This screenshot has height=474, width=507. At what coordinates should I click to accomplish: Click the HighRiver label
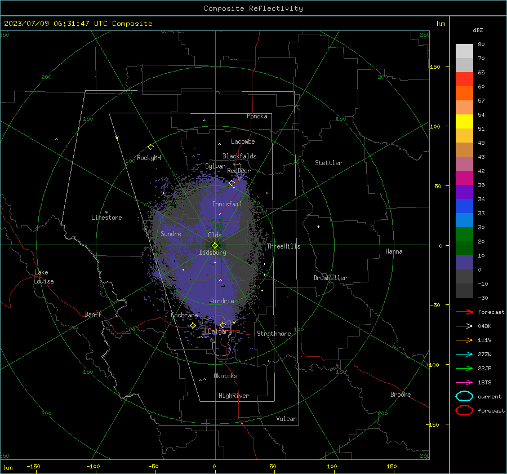234,396
